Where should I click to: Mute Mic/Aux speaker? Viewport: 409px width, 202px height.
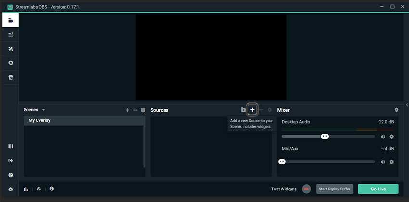tap(383, 162)
